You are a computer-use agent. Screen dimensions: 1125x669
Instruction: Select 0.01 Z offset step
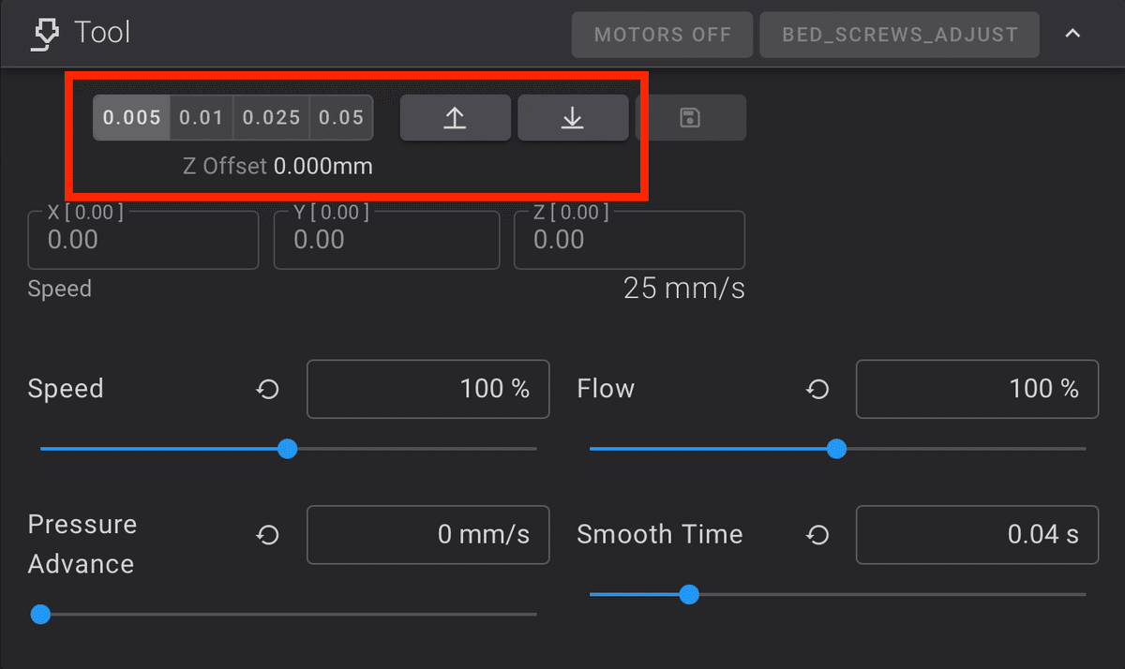click(202, 118)
